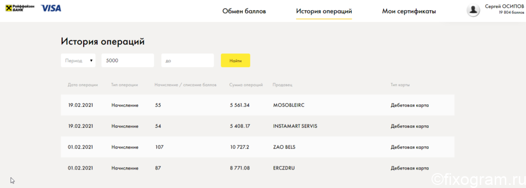Screen dimensions: 526x188
Task: Click the Сумма операций column header
Action: coord(246,85)
